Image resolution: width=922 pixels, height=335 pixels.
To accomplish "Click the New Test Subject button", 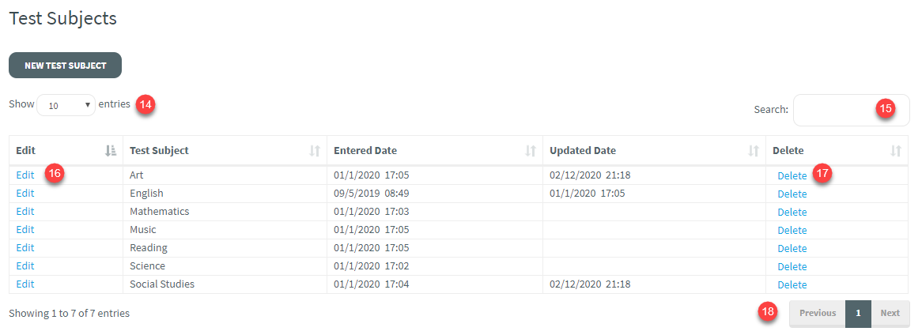I will 65,66.
